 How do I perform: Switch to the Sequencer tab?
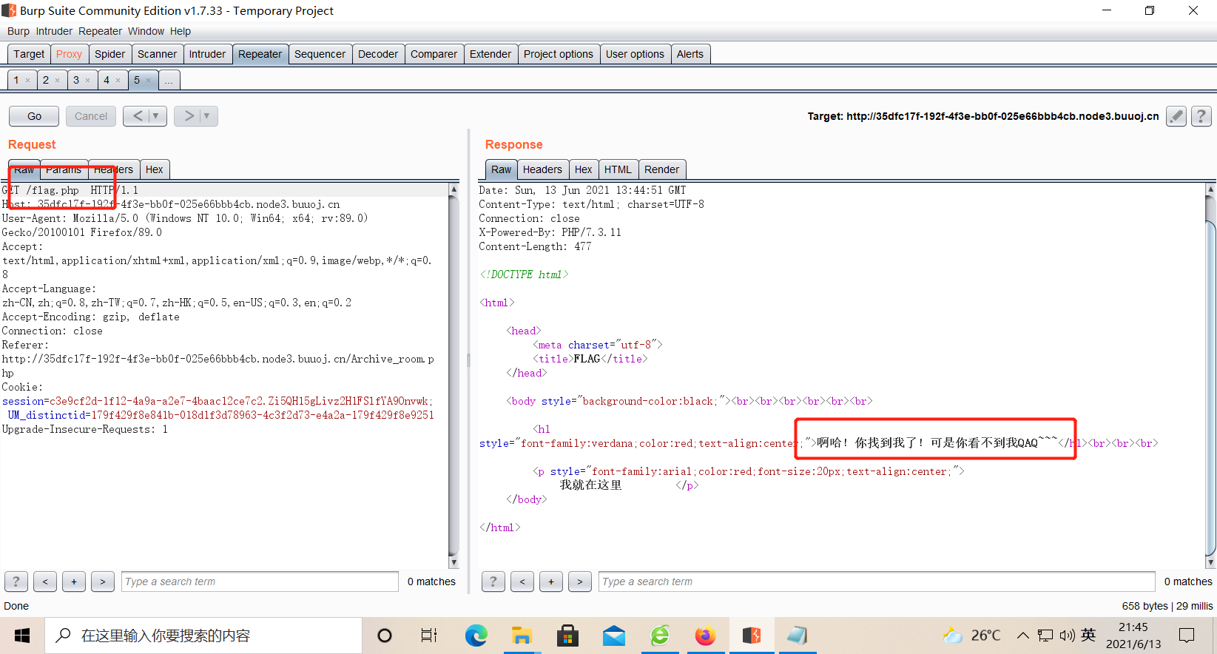pyautogui.click(x=320, y=54)
